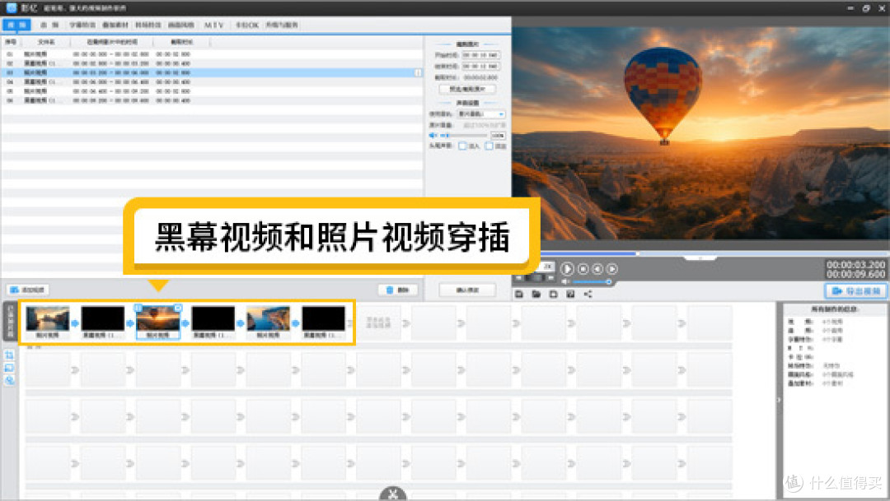Screen dimensions: 890x501
Task: Select the black clip right after balloon clip
Action: [213, 318]
